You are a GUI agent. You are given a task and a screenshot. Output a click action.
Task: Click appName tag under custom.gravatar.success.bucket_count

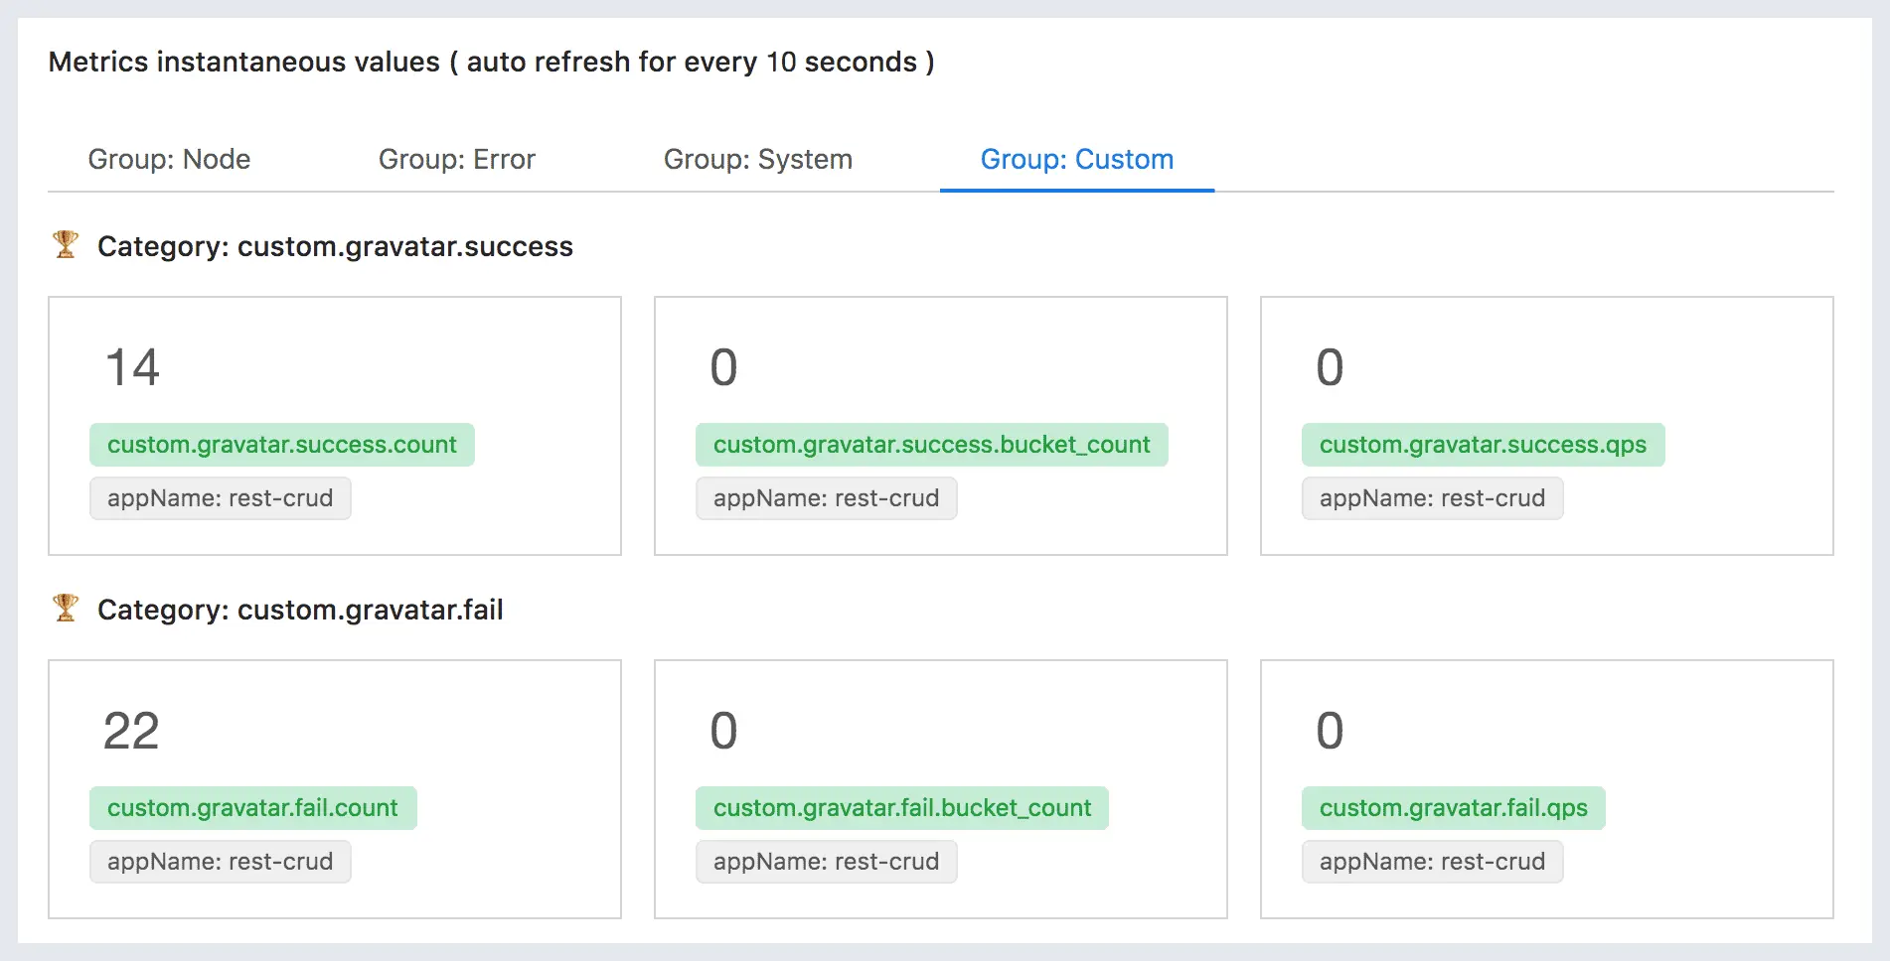[826, 498]
